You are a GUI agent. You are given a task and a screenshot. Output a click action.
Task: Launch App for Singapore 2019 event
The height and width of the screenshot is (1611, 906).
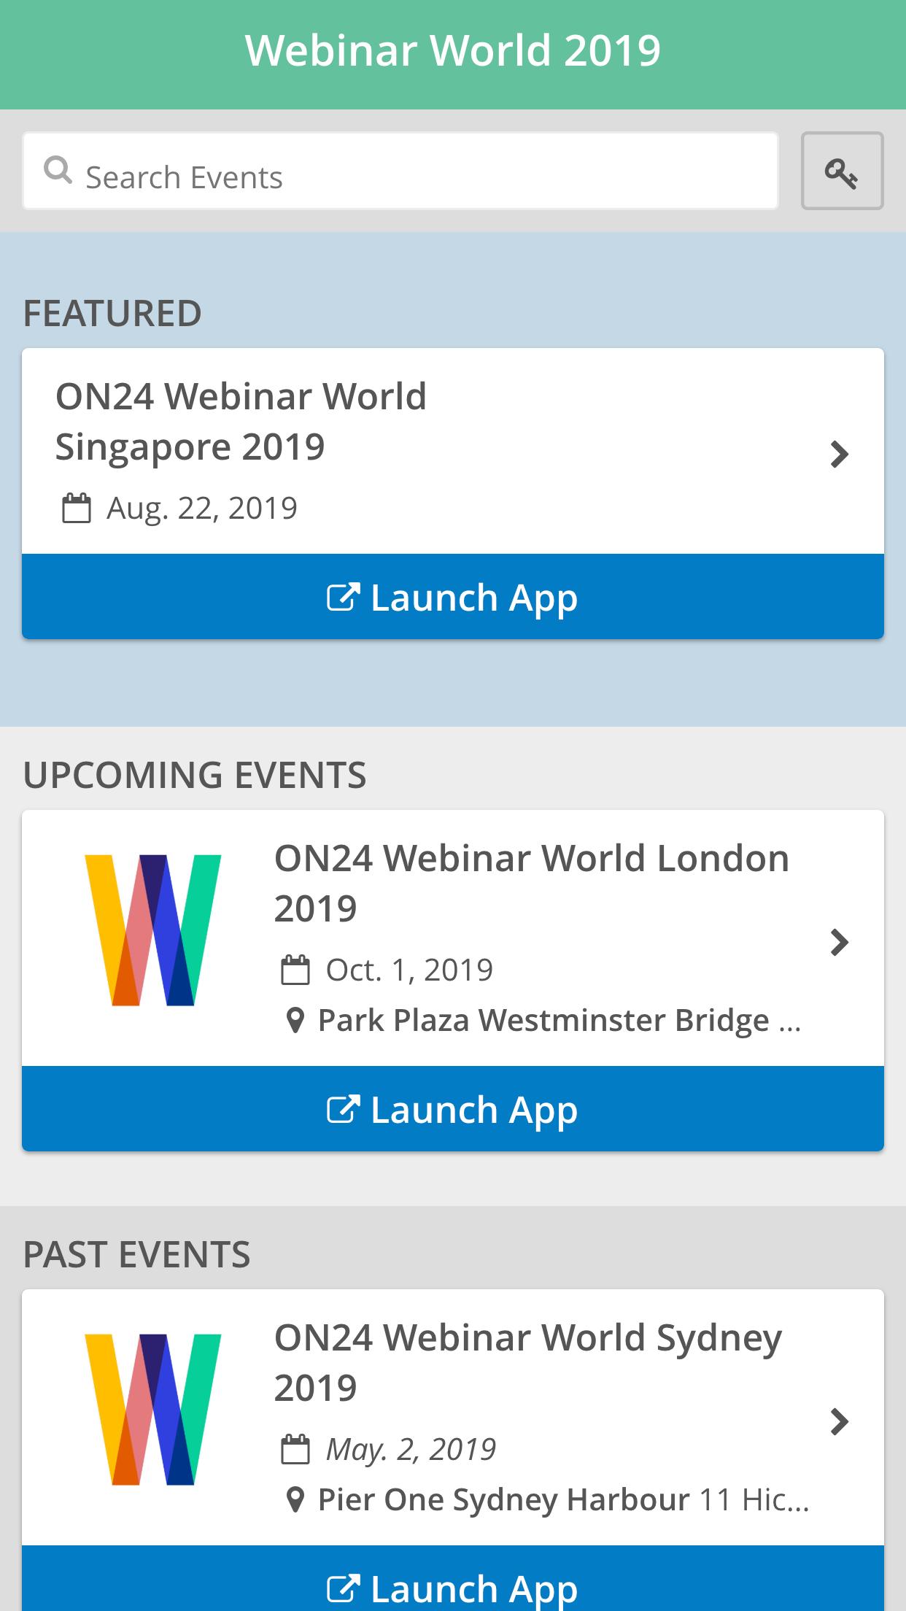[453, 597]
